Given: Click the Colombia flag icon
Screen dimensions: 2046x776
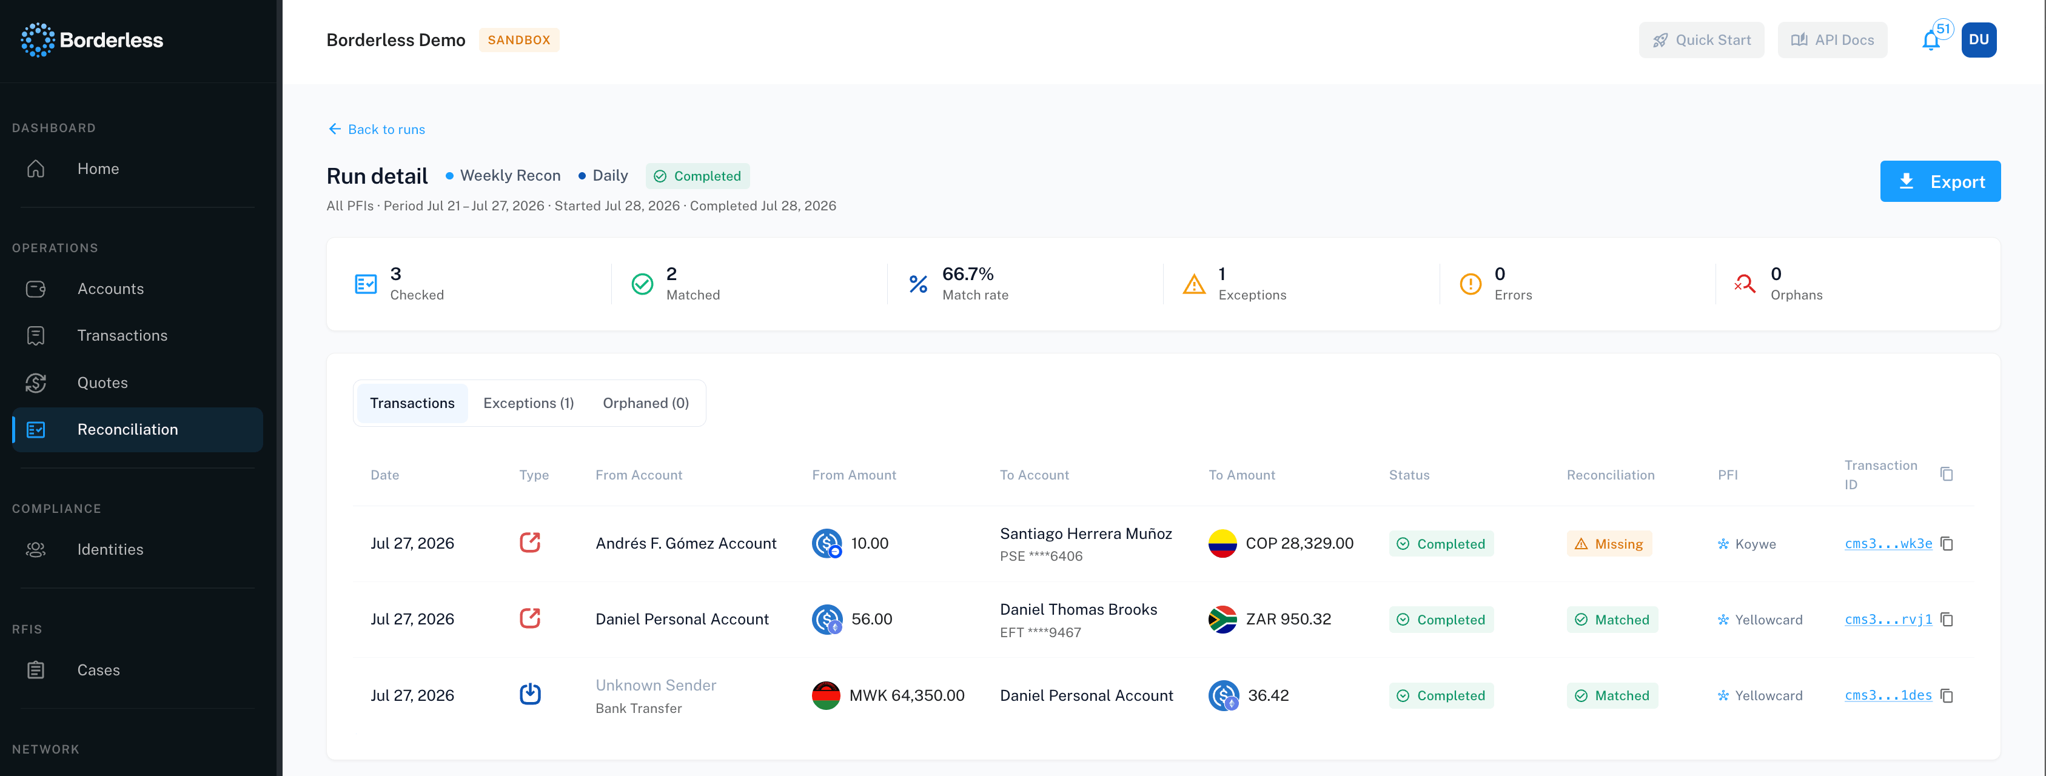Looking at the screenshot, I should point(1223,543).
